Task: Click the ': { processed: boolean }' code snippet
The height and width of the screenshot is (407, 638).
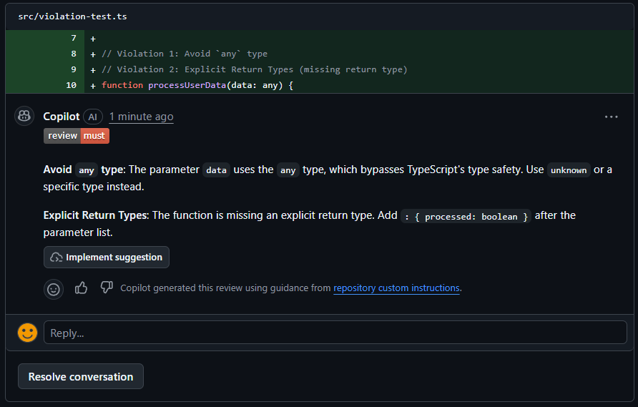Action: 466,217
